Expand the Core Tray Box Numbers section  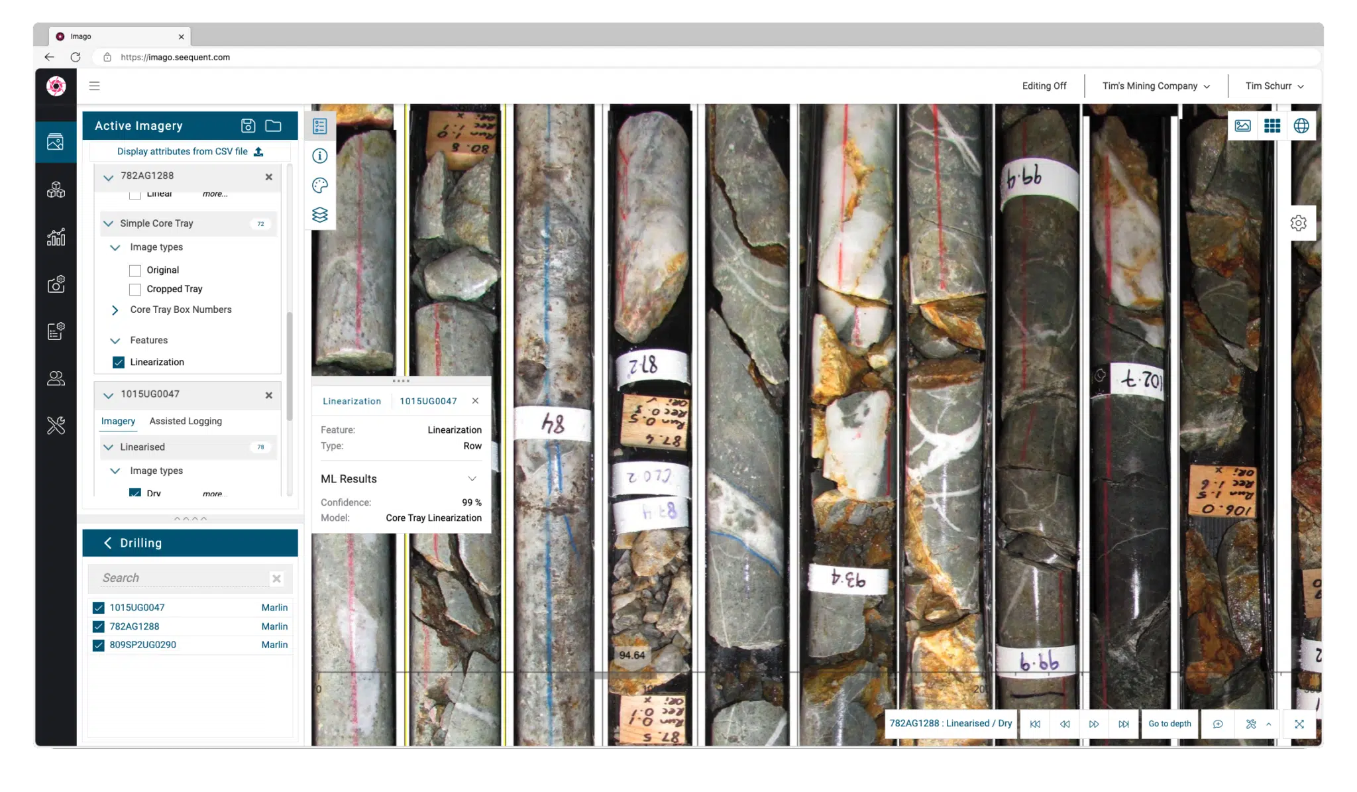[115, 310]
